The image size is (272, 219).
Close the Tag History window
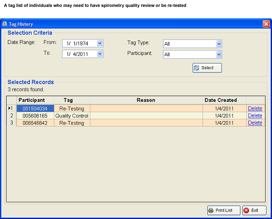click(266, 24)
